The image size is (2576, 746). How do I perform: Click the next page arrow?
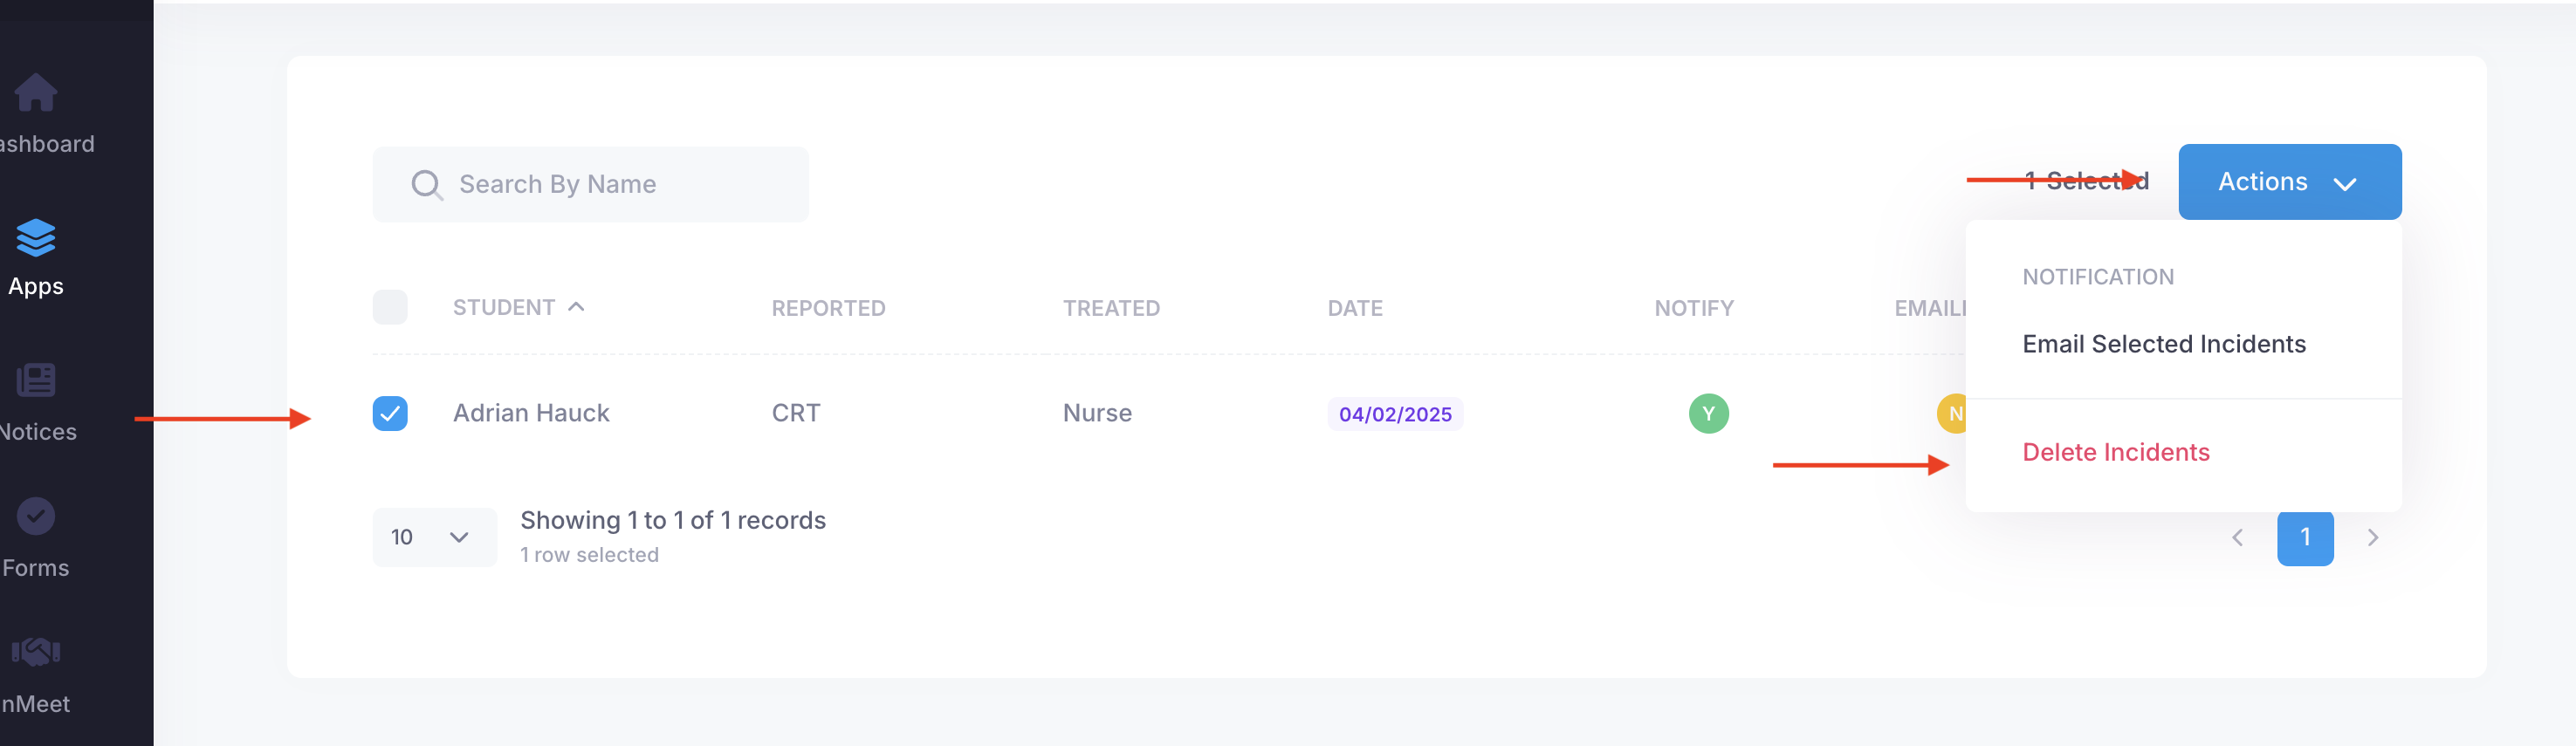(x=2372, y=538)
